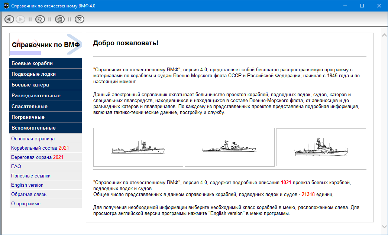Select Боевые катера in the sidebar

pyautogui.click(x=46, y=85)
